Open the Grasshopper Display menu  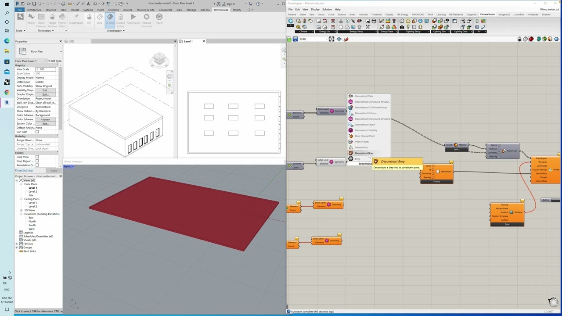[x=315, y=9]
